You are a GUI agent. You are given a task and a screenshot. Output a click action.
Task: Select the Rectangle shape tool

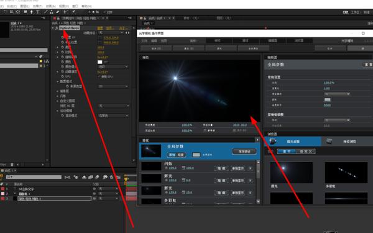coord(25,12)
